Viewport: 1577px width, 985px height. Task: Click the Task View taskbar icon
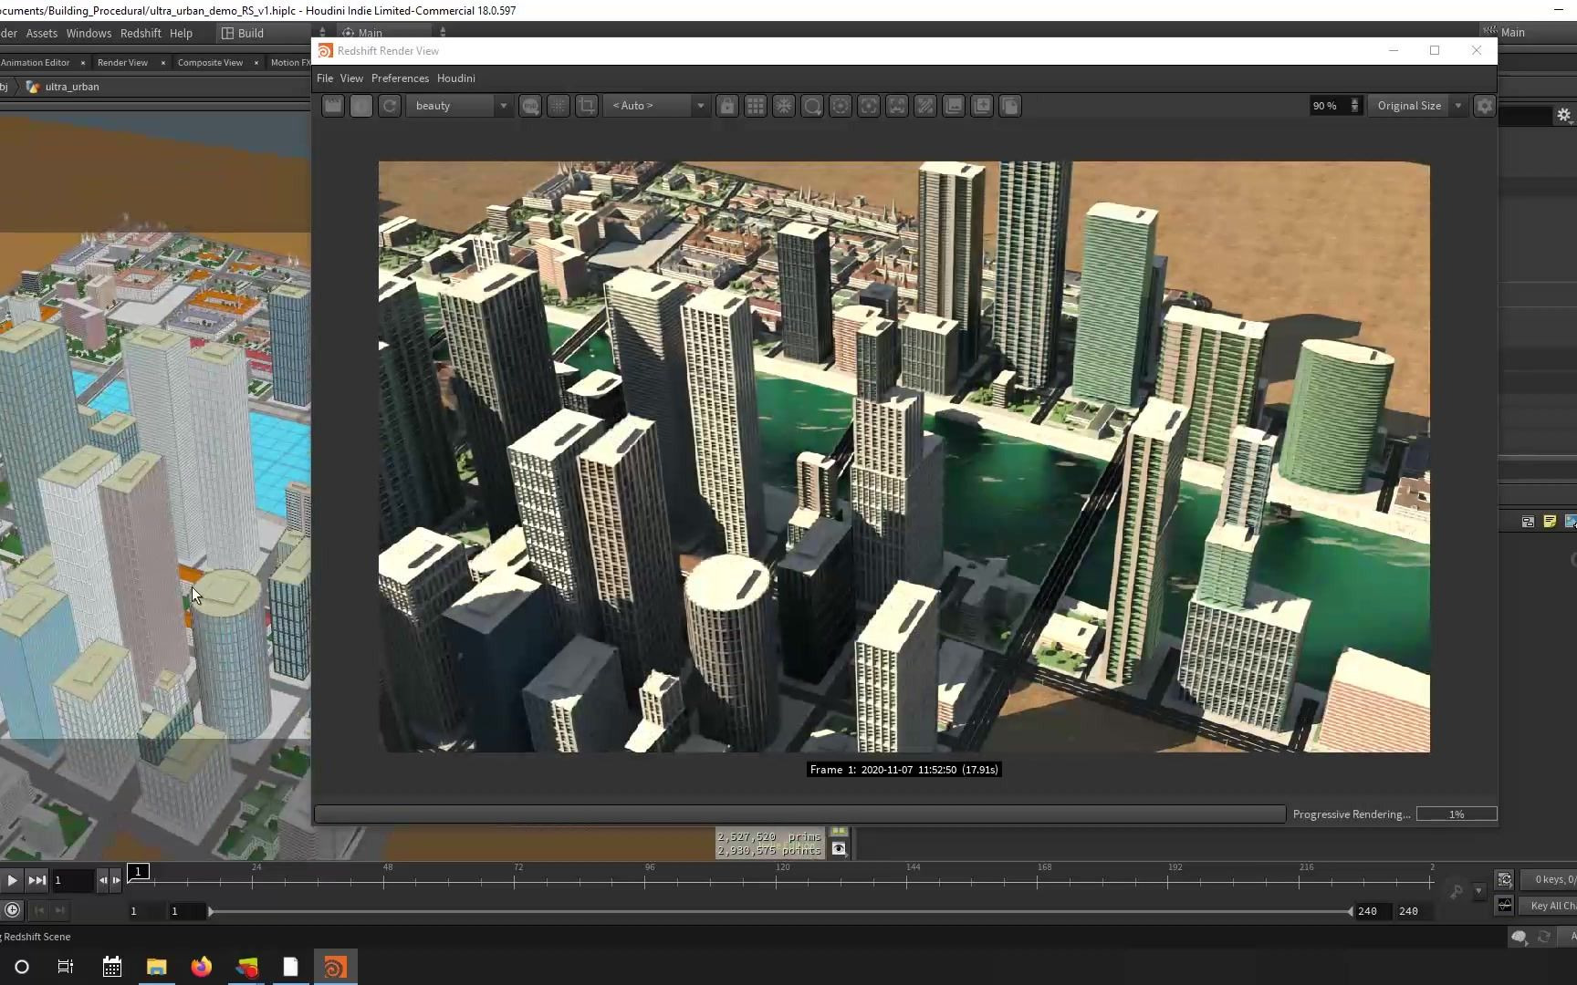pos(66,967)
